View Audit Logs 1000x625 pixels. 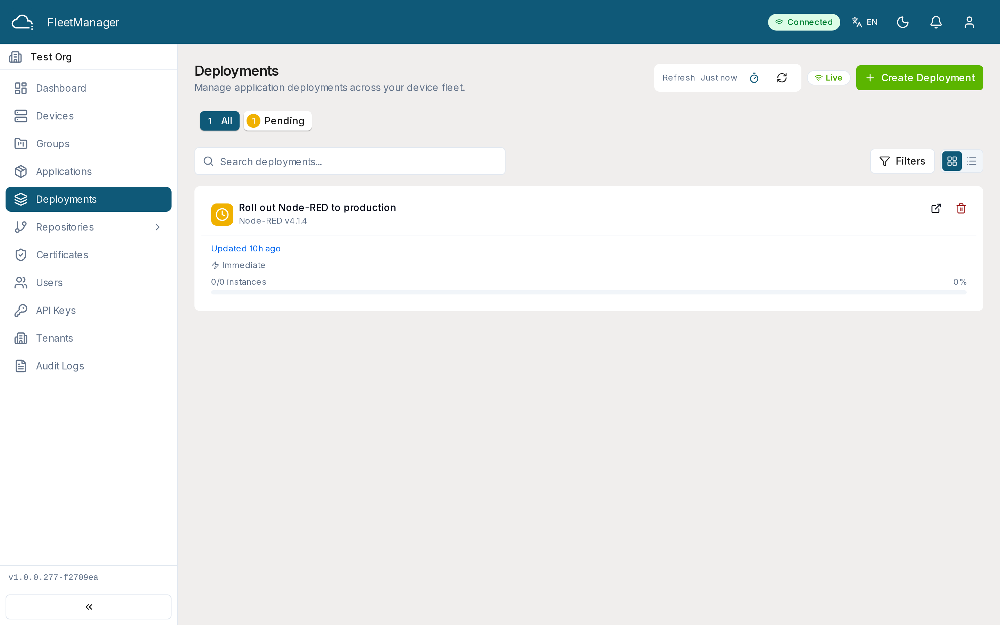pos(89,366)
